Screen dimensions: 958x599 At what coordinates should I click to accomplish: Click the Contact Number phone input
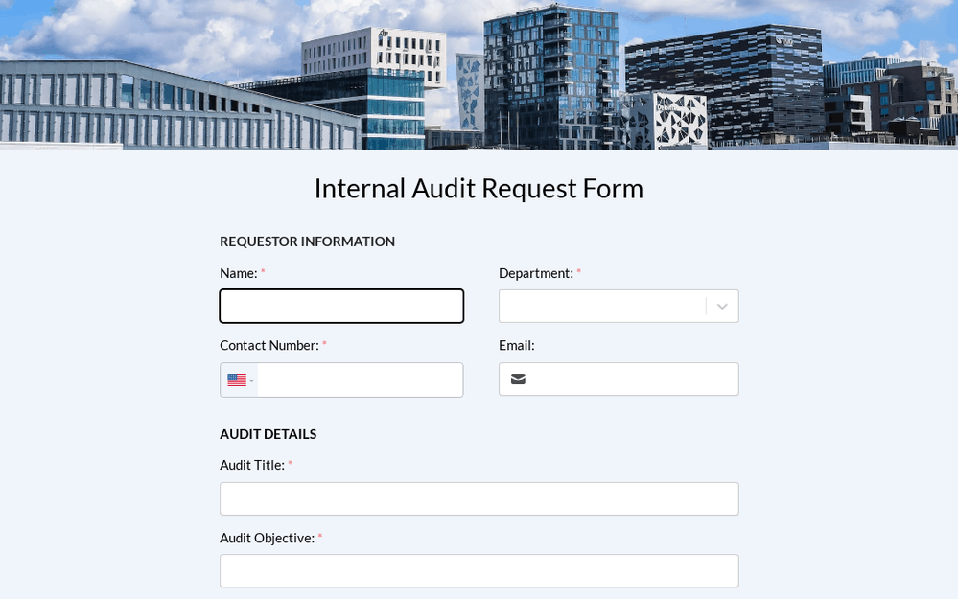[x=360, y=380]
